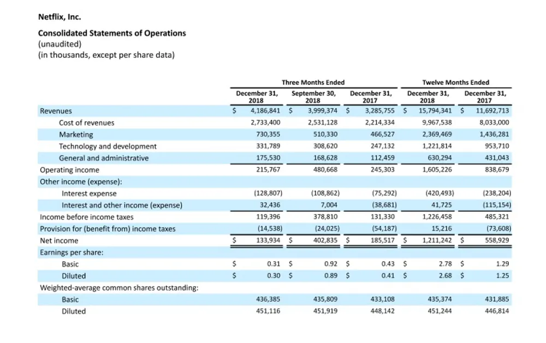This screenshot has height=343, width=546.
Task: Click the 'Net income' row label
Action: pos(59,240)
